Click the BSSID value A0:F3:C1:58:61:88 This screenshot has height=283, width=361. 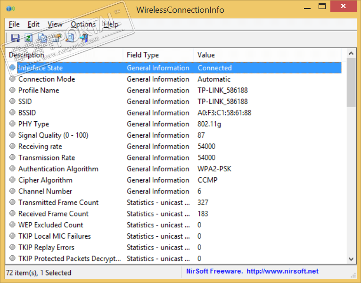click(x=224, y=113)
